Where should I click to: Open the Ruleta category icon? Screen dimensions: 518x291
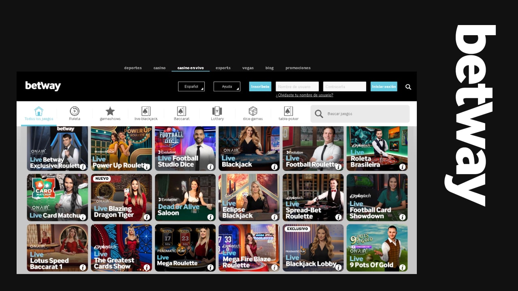[74, 111]
